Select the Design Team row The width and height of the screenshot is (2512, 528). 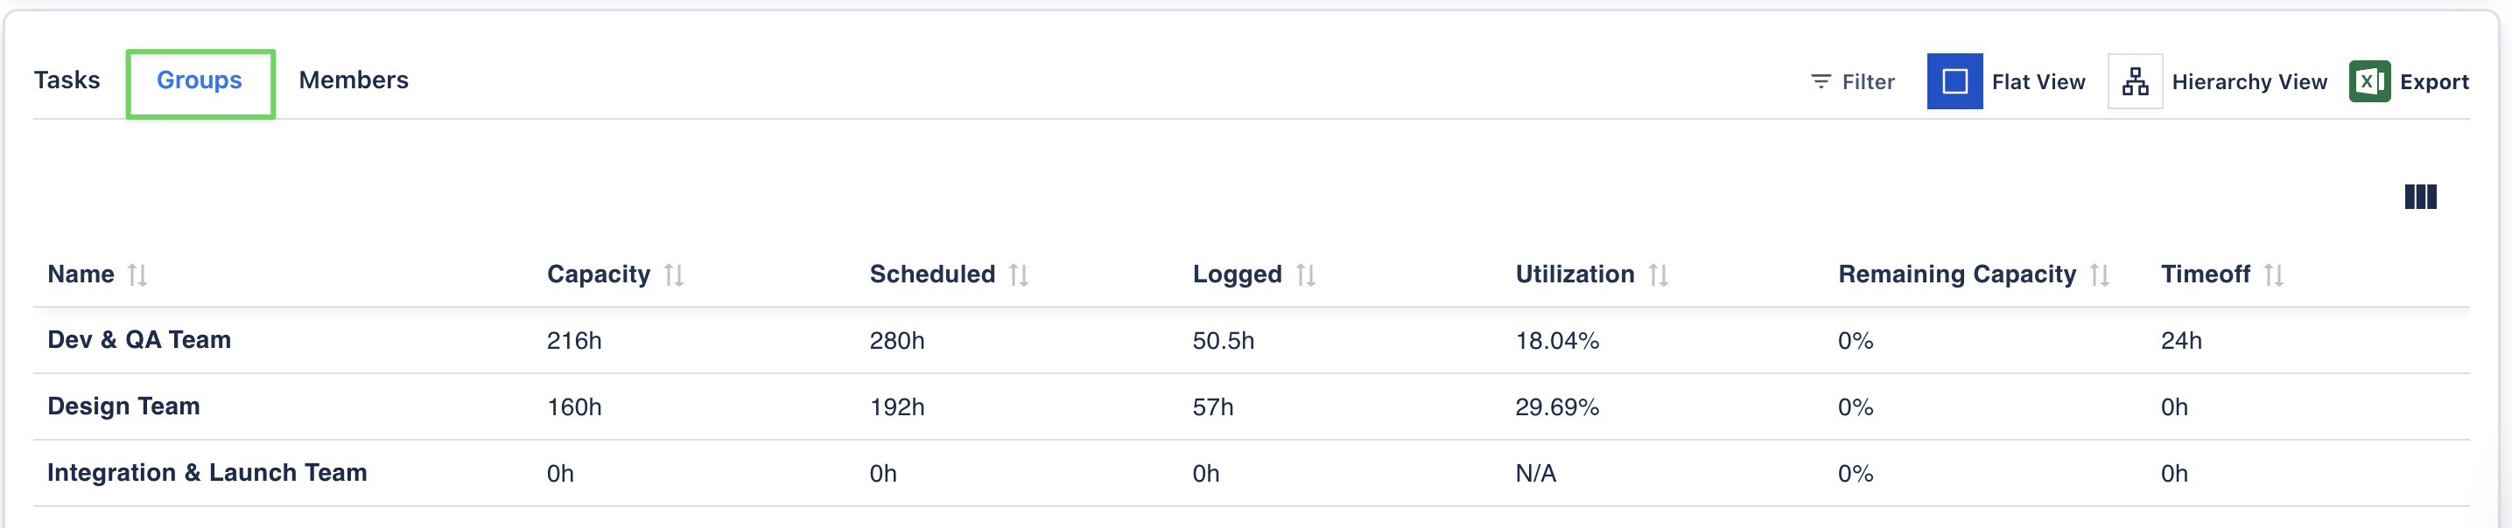point(123,406)
